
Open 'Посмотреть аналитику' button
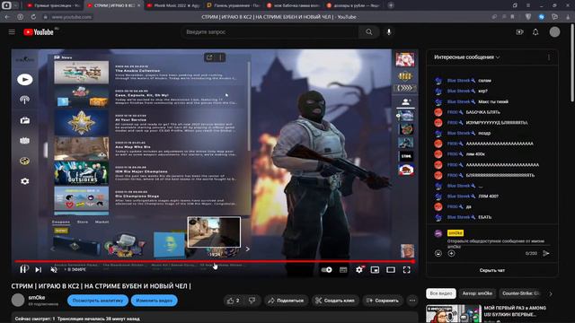98,301
